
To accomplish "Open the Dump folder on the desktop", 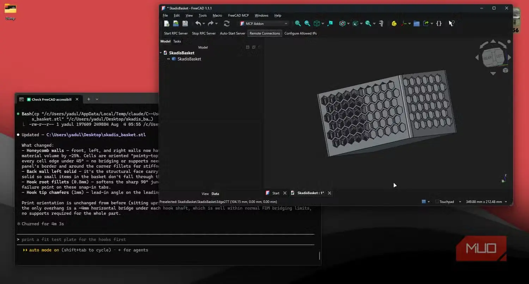I will pos(10,12).
